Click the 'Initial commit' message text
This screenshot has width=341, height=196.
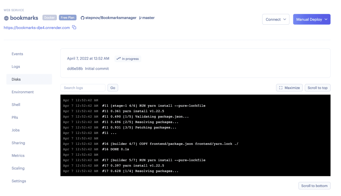click(97, 69)
